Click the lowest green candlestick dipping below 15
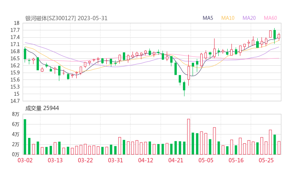The height and width of the screenshot is (169, 285). 184,88
